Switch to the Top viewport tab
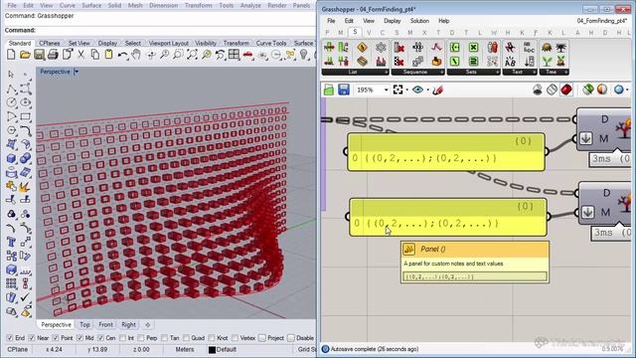Viewport: 636px width, 358px height. coord(84,325)
